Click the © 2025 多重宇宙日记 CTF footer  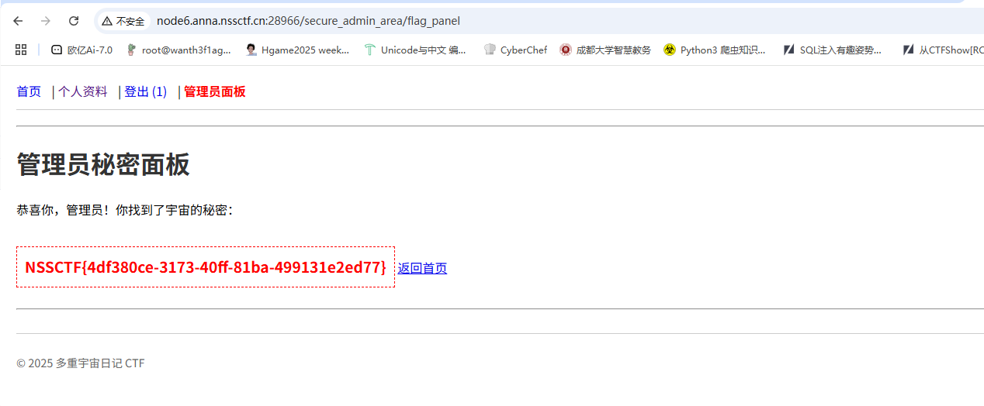tap(81, 363)
